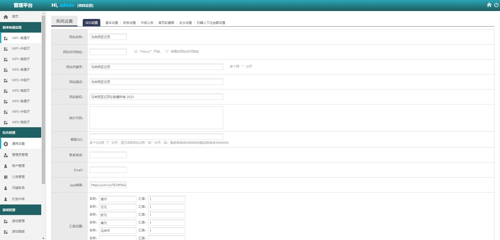Click the 港币 exchange rate field
This screenshot has width=500, height=240.
[x=166, y=199]
